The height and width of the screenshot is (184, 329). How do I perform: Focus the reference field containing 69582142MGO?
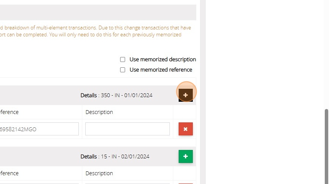(38, 129)
